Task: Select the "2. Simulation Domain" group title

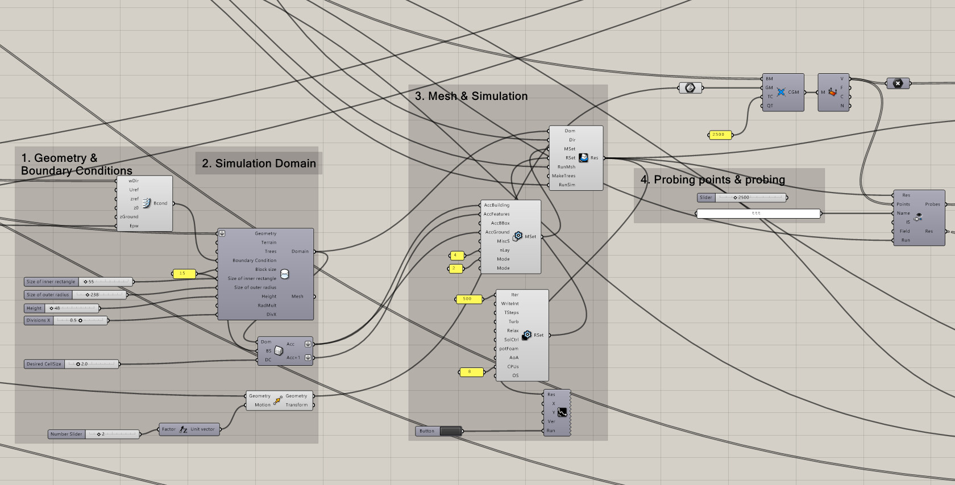Action: pyautogui.click(x=259, y=164)
